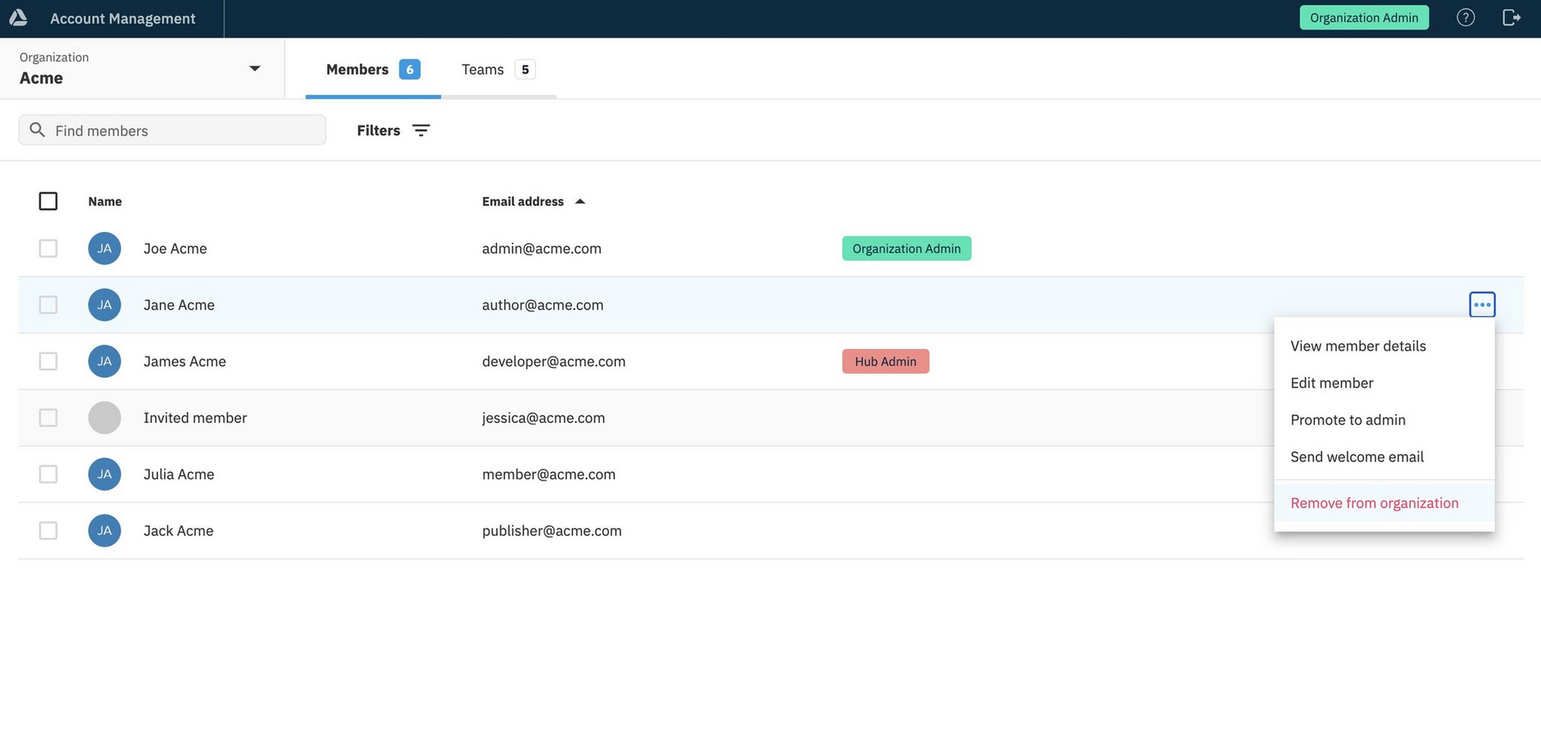Open the Filters panel
Screen dimensions: 1541x740
coord(379,130)
